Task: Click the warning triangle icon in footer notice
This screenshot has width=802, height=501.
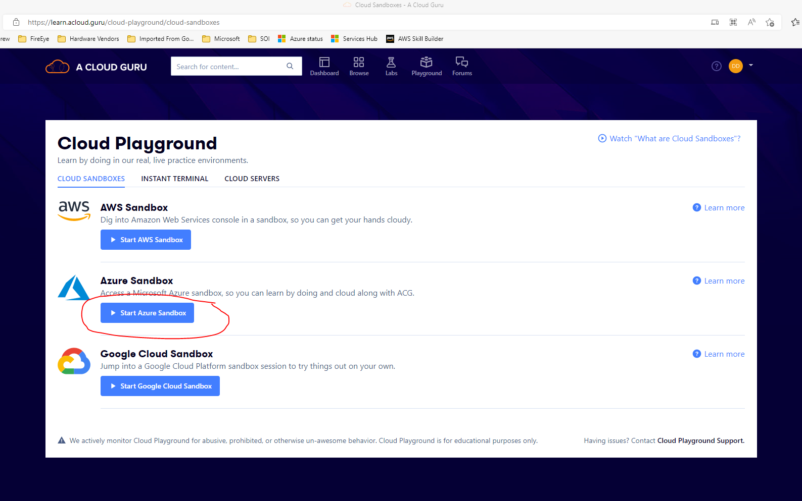Action: (62, 440)
